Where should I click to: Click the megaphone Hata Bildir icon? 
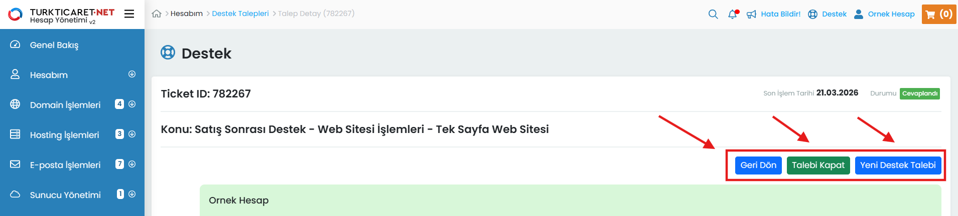click(751, 14)
